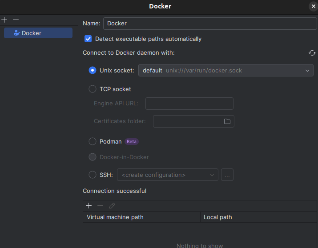Click the Connect to Docker daemon with label

[x=129, y=53]
